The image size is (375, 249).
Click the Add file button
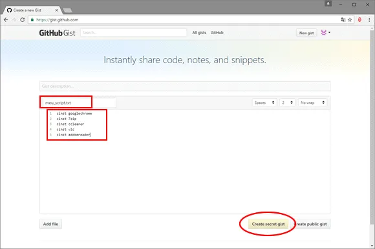pos(50,224)
